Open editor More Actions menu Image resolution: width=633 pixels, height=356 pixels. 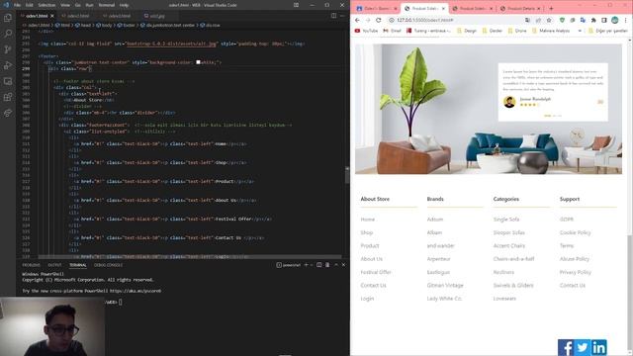tap(342, 16)
